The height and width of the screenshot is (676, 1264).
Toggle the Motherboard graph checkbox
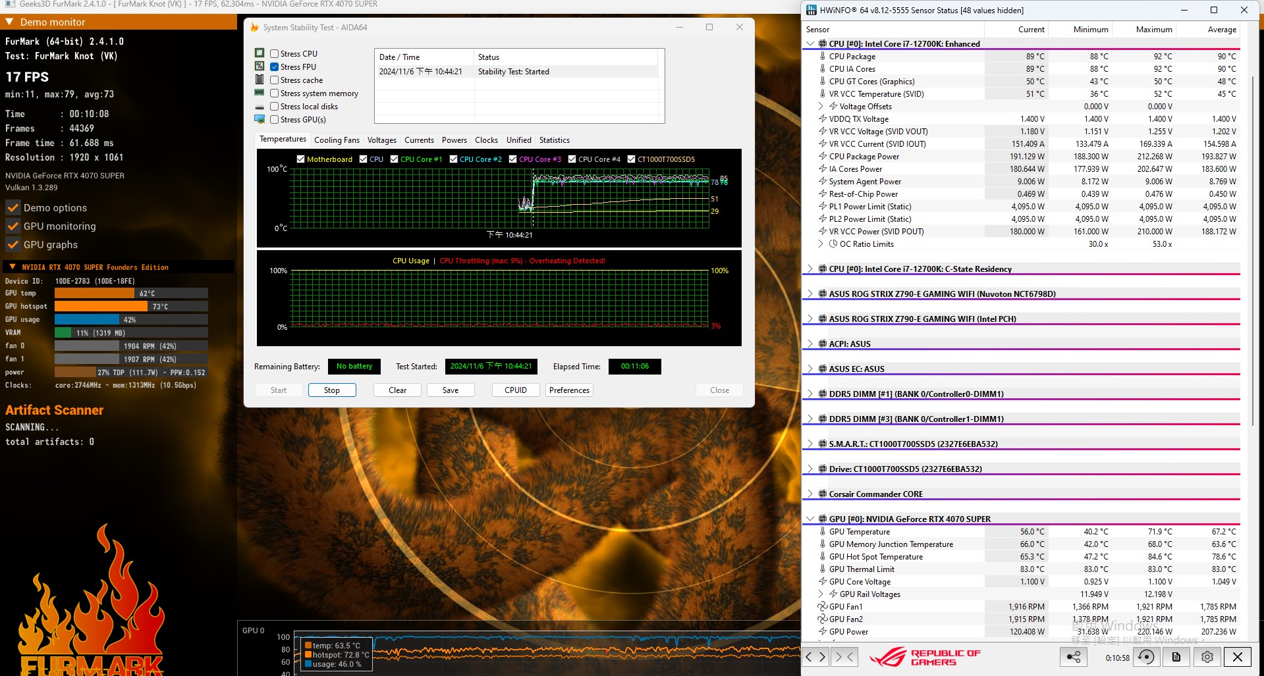pyautogui.click(x=300, y=159)
